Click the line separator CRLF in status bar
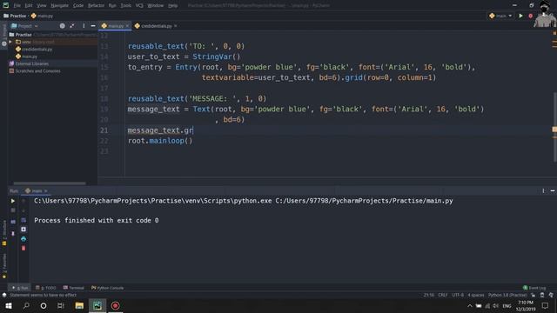The height and width of the screenshot is (313, 557). 443,295
